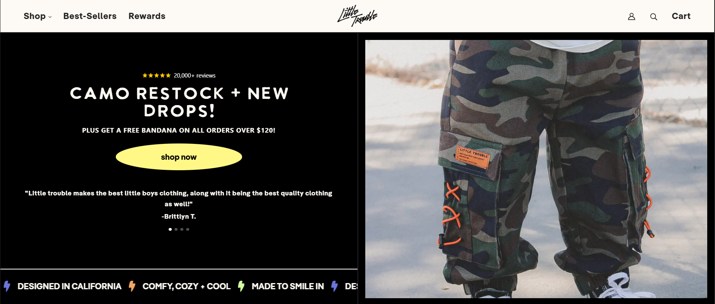Image resolution: width=715 pixels, height=304 pixels.
Task: Click the 20,000+ reviews text
Action: pyautogui.click(x=195, y=76)
